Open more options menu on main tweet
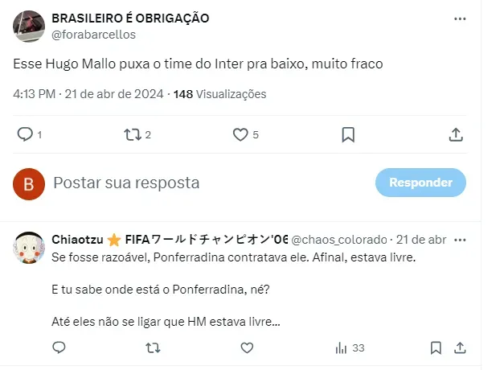The image size is (504, 370). pyautogui.click(x=460, y=18)
